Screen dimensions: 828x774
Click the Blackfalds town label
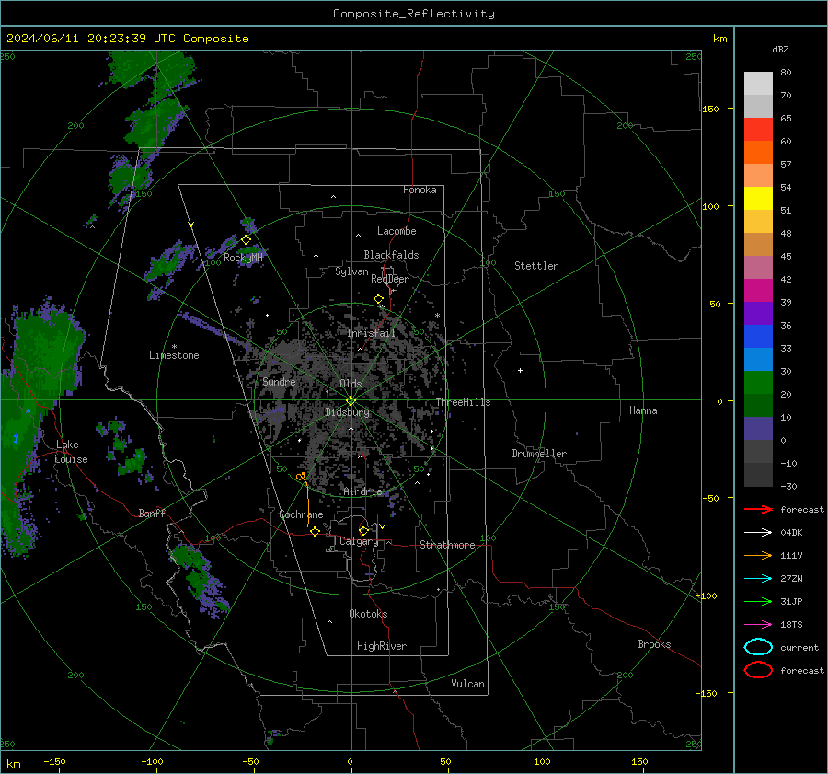(391, 255)
